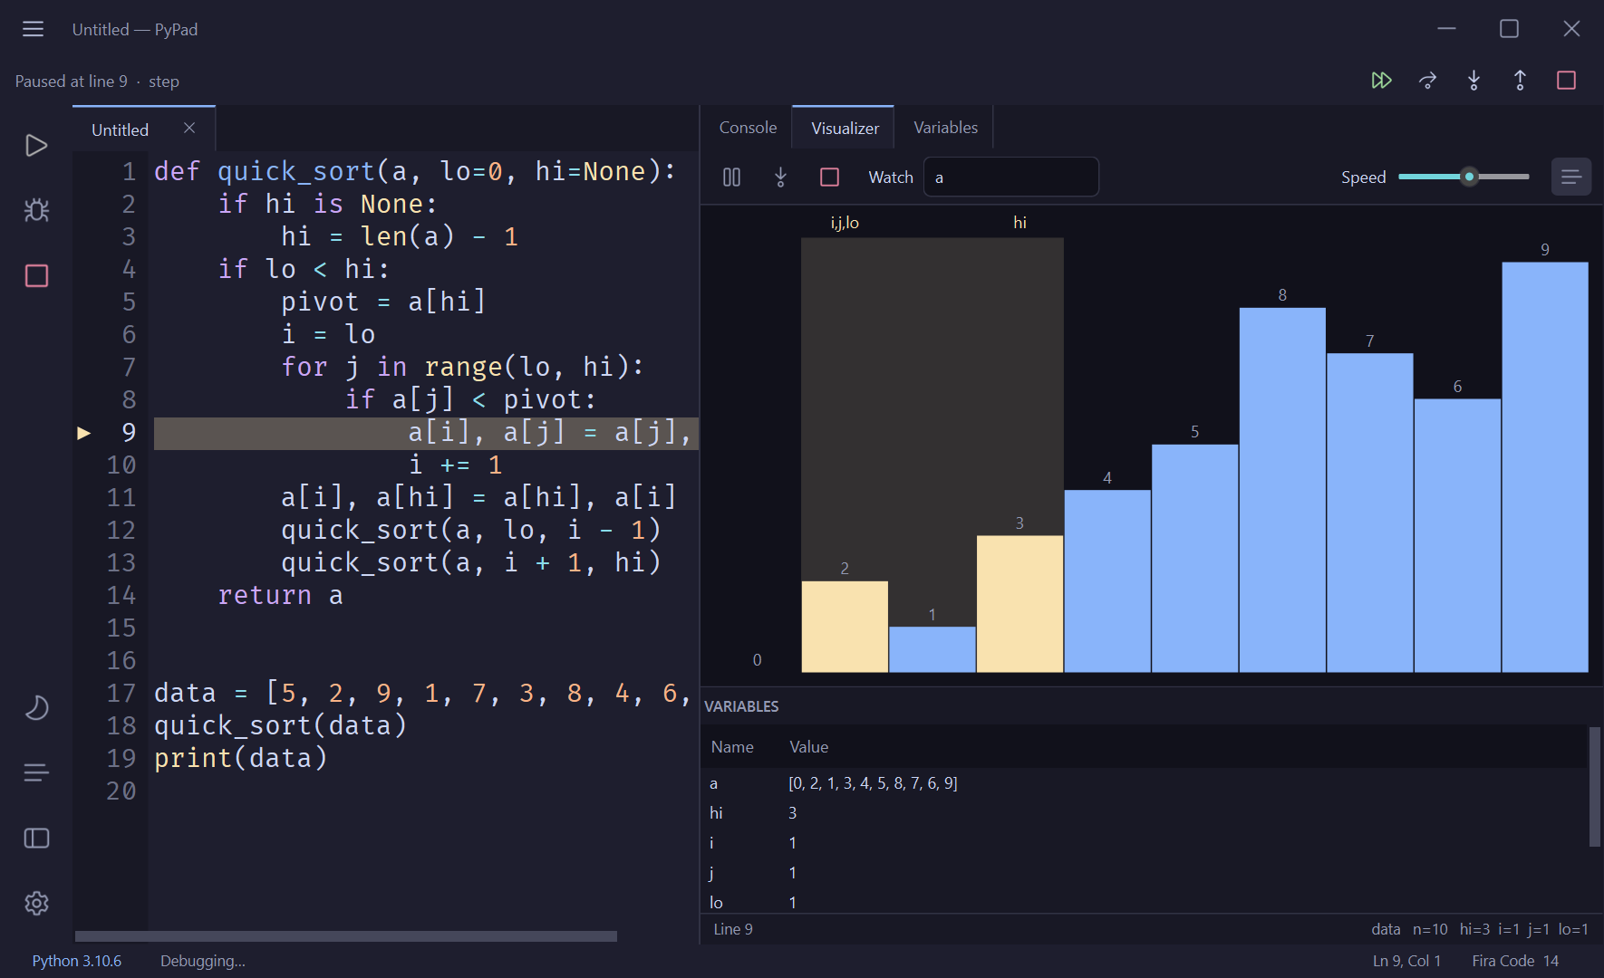Start debugger via sidebar bug icon
This screenshot has height=978, width=1604.
pyautogui.click(x=36, y=210)
